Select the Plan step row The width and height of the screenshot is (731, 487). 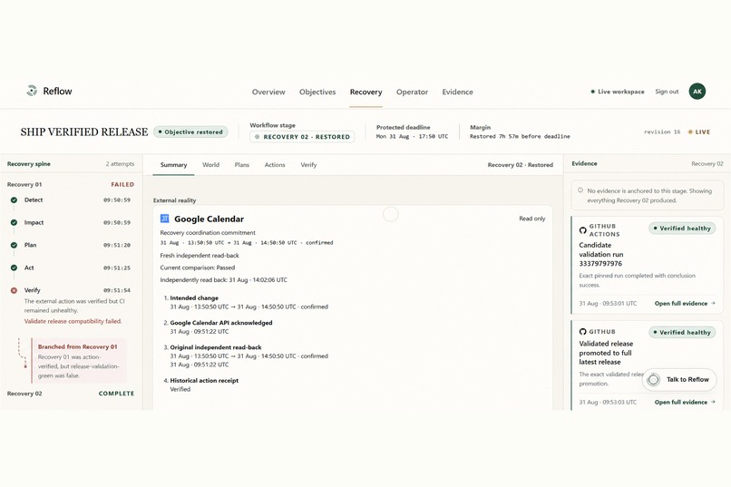71,245
